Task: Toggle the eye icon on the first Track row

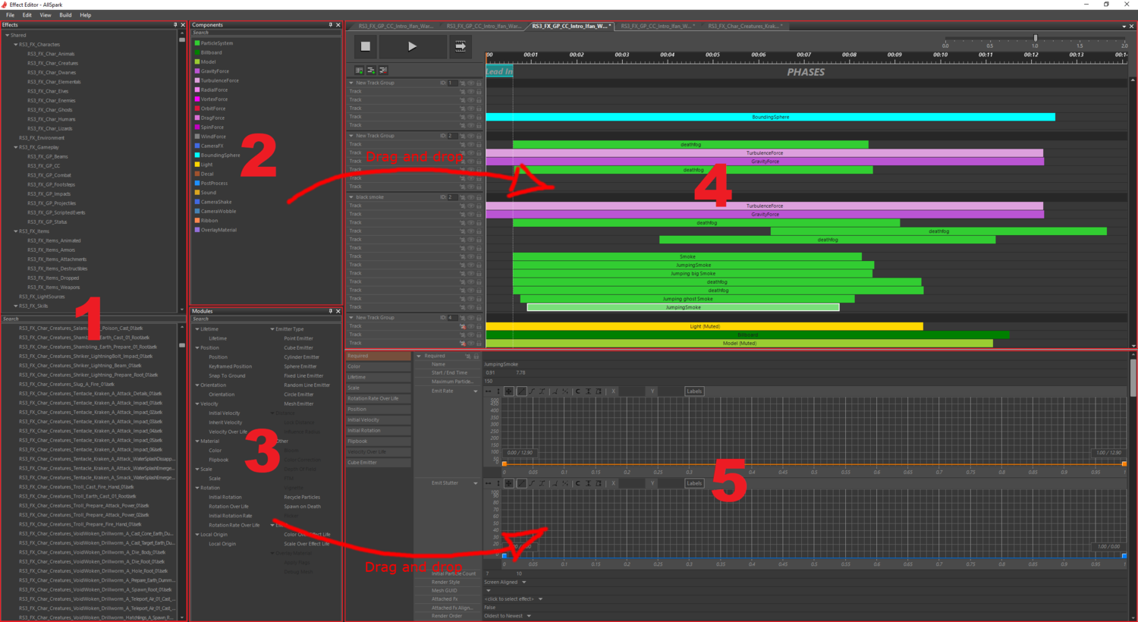Action: point(470,91)
